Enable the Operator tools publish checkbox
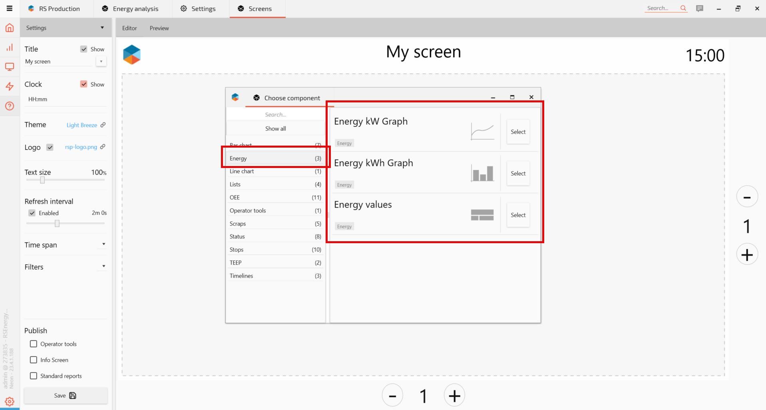Screen dimensions: 766x410 click(34, 344)
